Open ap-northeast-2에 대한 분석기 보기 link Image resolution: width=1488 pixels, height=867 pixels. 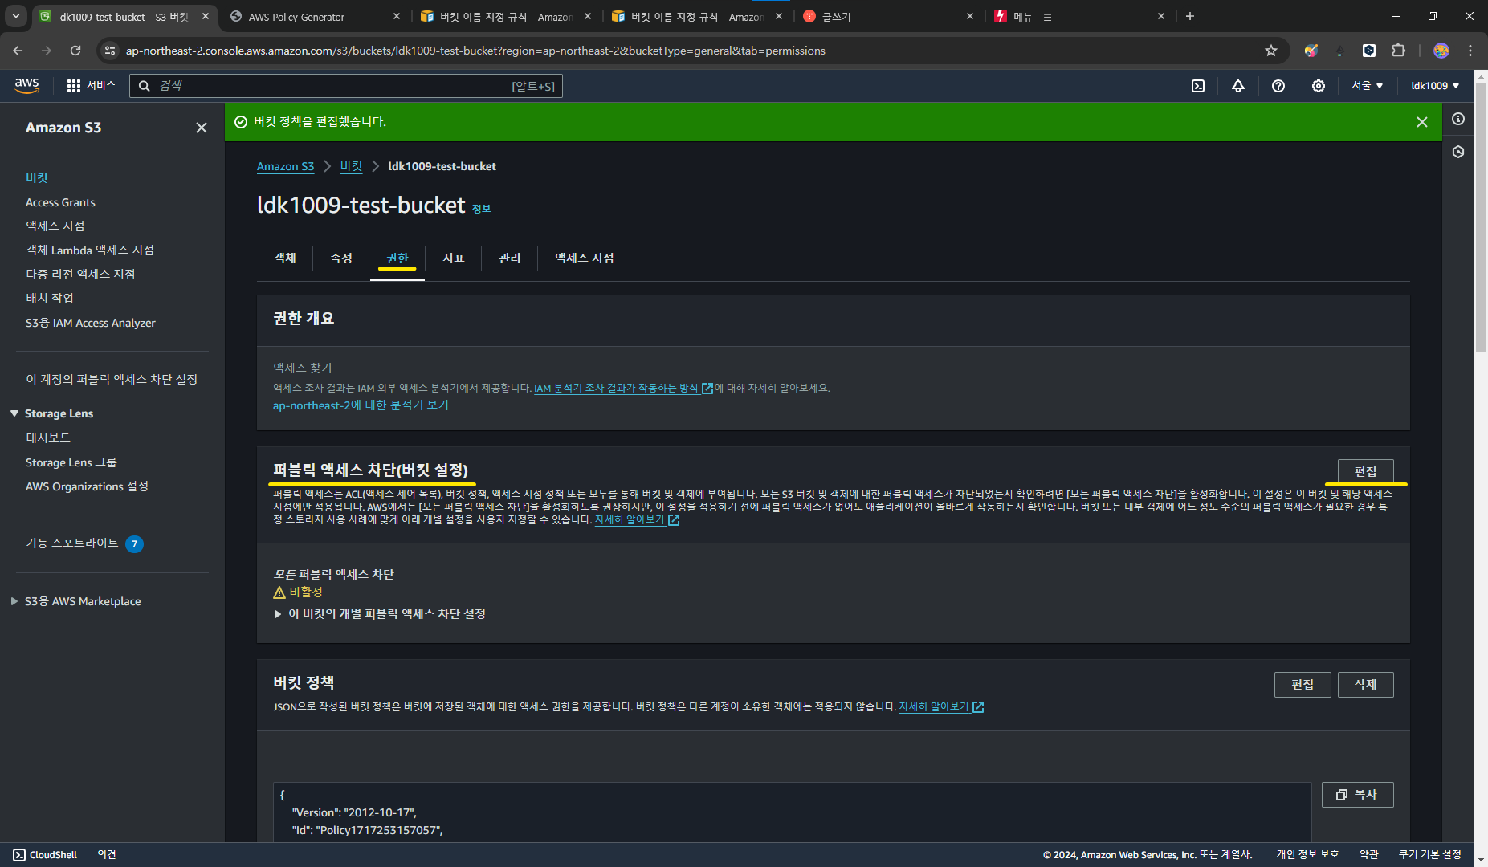point(361,405)
